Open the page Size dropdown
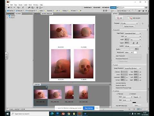 133,36
